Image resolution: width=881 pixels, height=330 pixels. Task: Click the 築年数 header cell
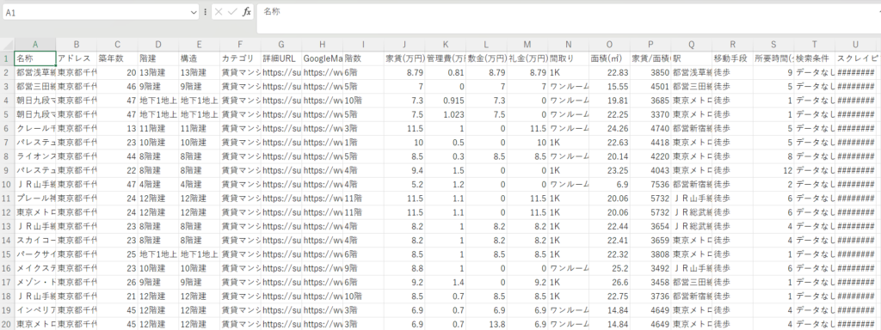pos(117,58)
